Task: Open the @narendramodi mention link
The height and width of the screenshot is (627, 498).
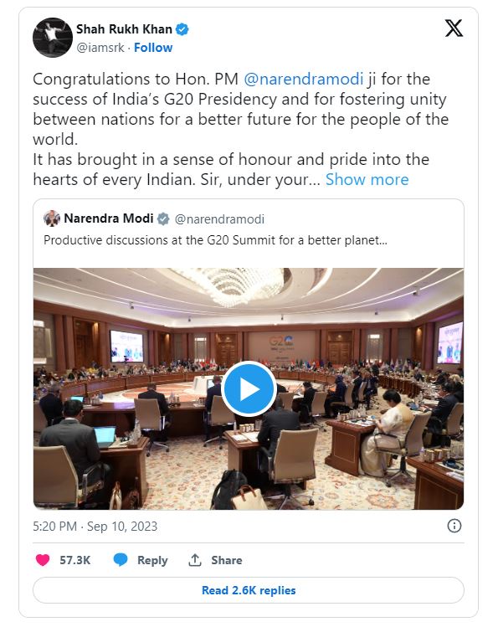Action: click(x=303, y=80)
